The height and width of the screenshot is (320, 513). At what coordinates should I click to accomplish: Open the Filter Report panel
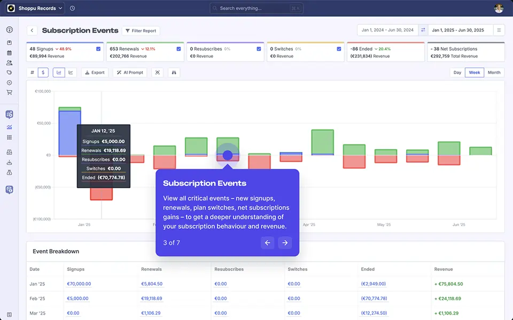pyautogui.click(x=141, y=30)
